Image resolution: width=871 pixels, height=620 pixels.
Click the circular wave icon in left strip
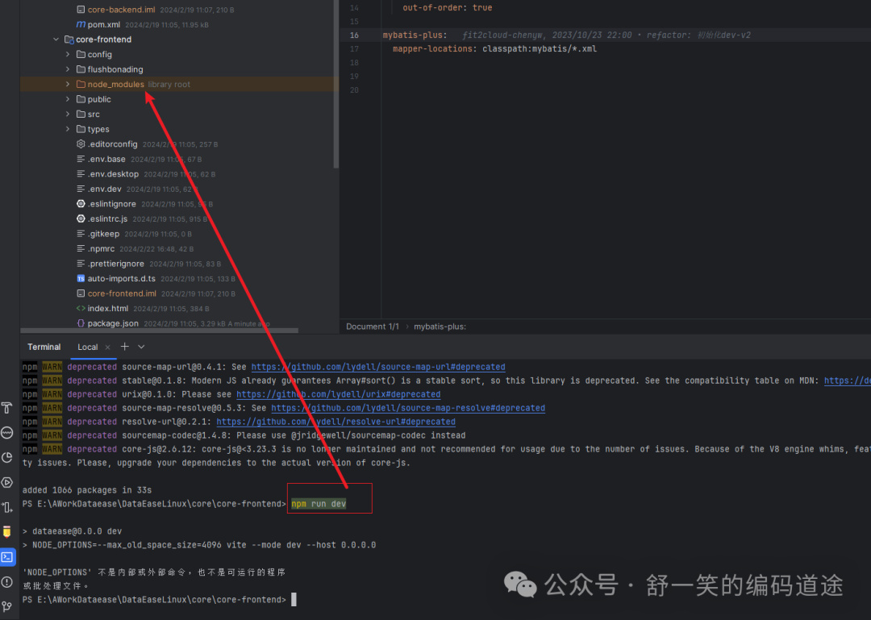click(7, 433)
